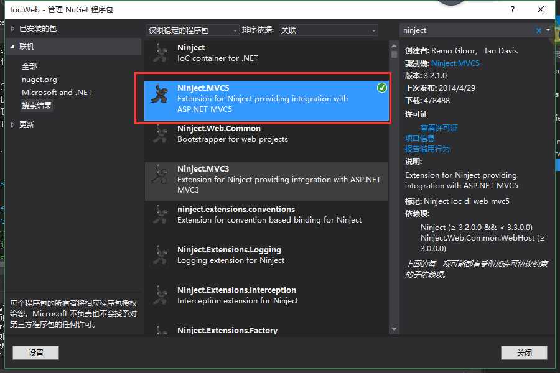The height and width of the screenshot is (373, 560).
Task: Click the tags text Ninject ioc di web mvc5
Action: (x=467, y=201)
